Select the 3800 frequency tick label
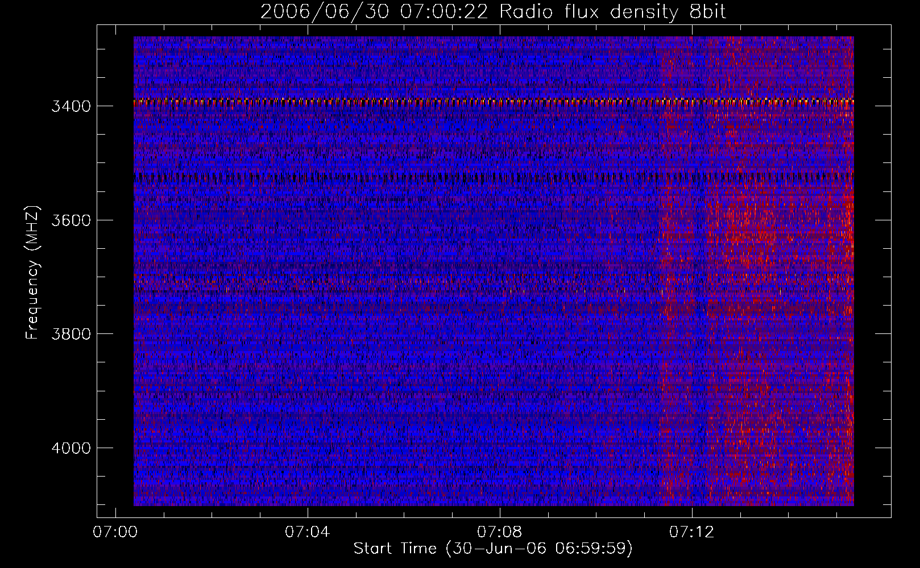Viewport: 920px width, 568px height. point(71,334)
